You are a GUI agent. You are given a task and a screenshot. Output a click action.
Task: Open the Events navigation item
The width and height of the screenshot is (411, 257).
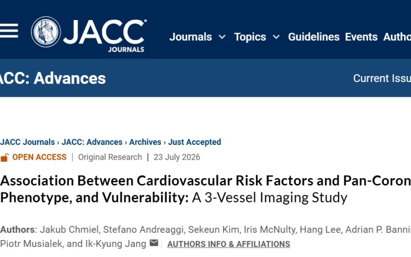(x=361, y=37)
